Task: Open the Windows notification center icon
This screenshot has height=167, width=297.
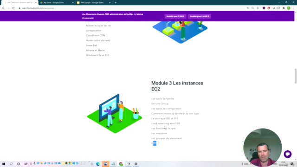Action: [292, 164]
